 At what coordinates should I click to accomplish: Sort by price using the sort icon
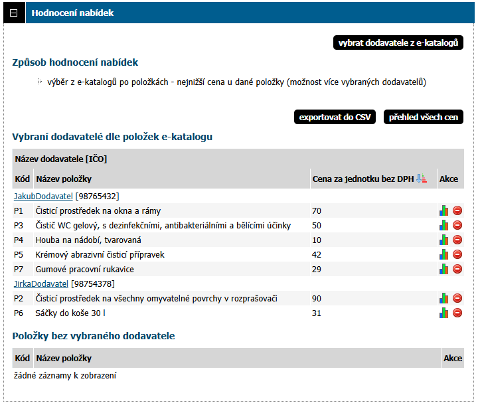coord(421,179)
